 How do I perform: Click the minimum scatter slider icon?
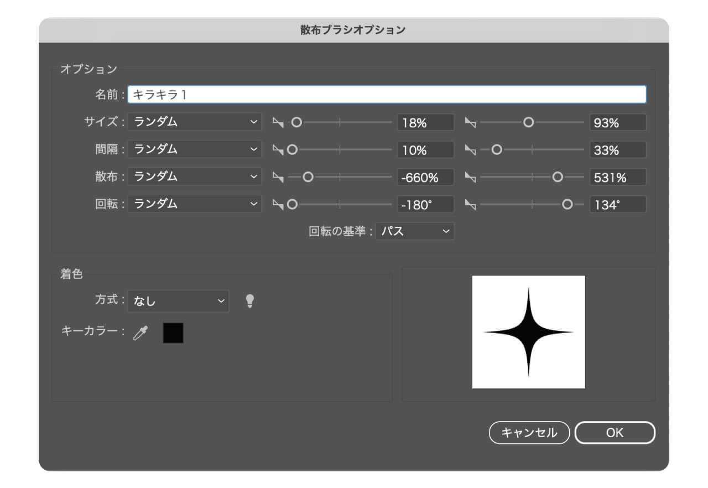278,177
